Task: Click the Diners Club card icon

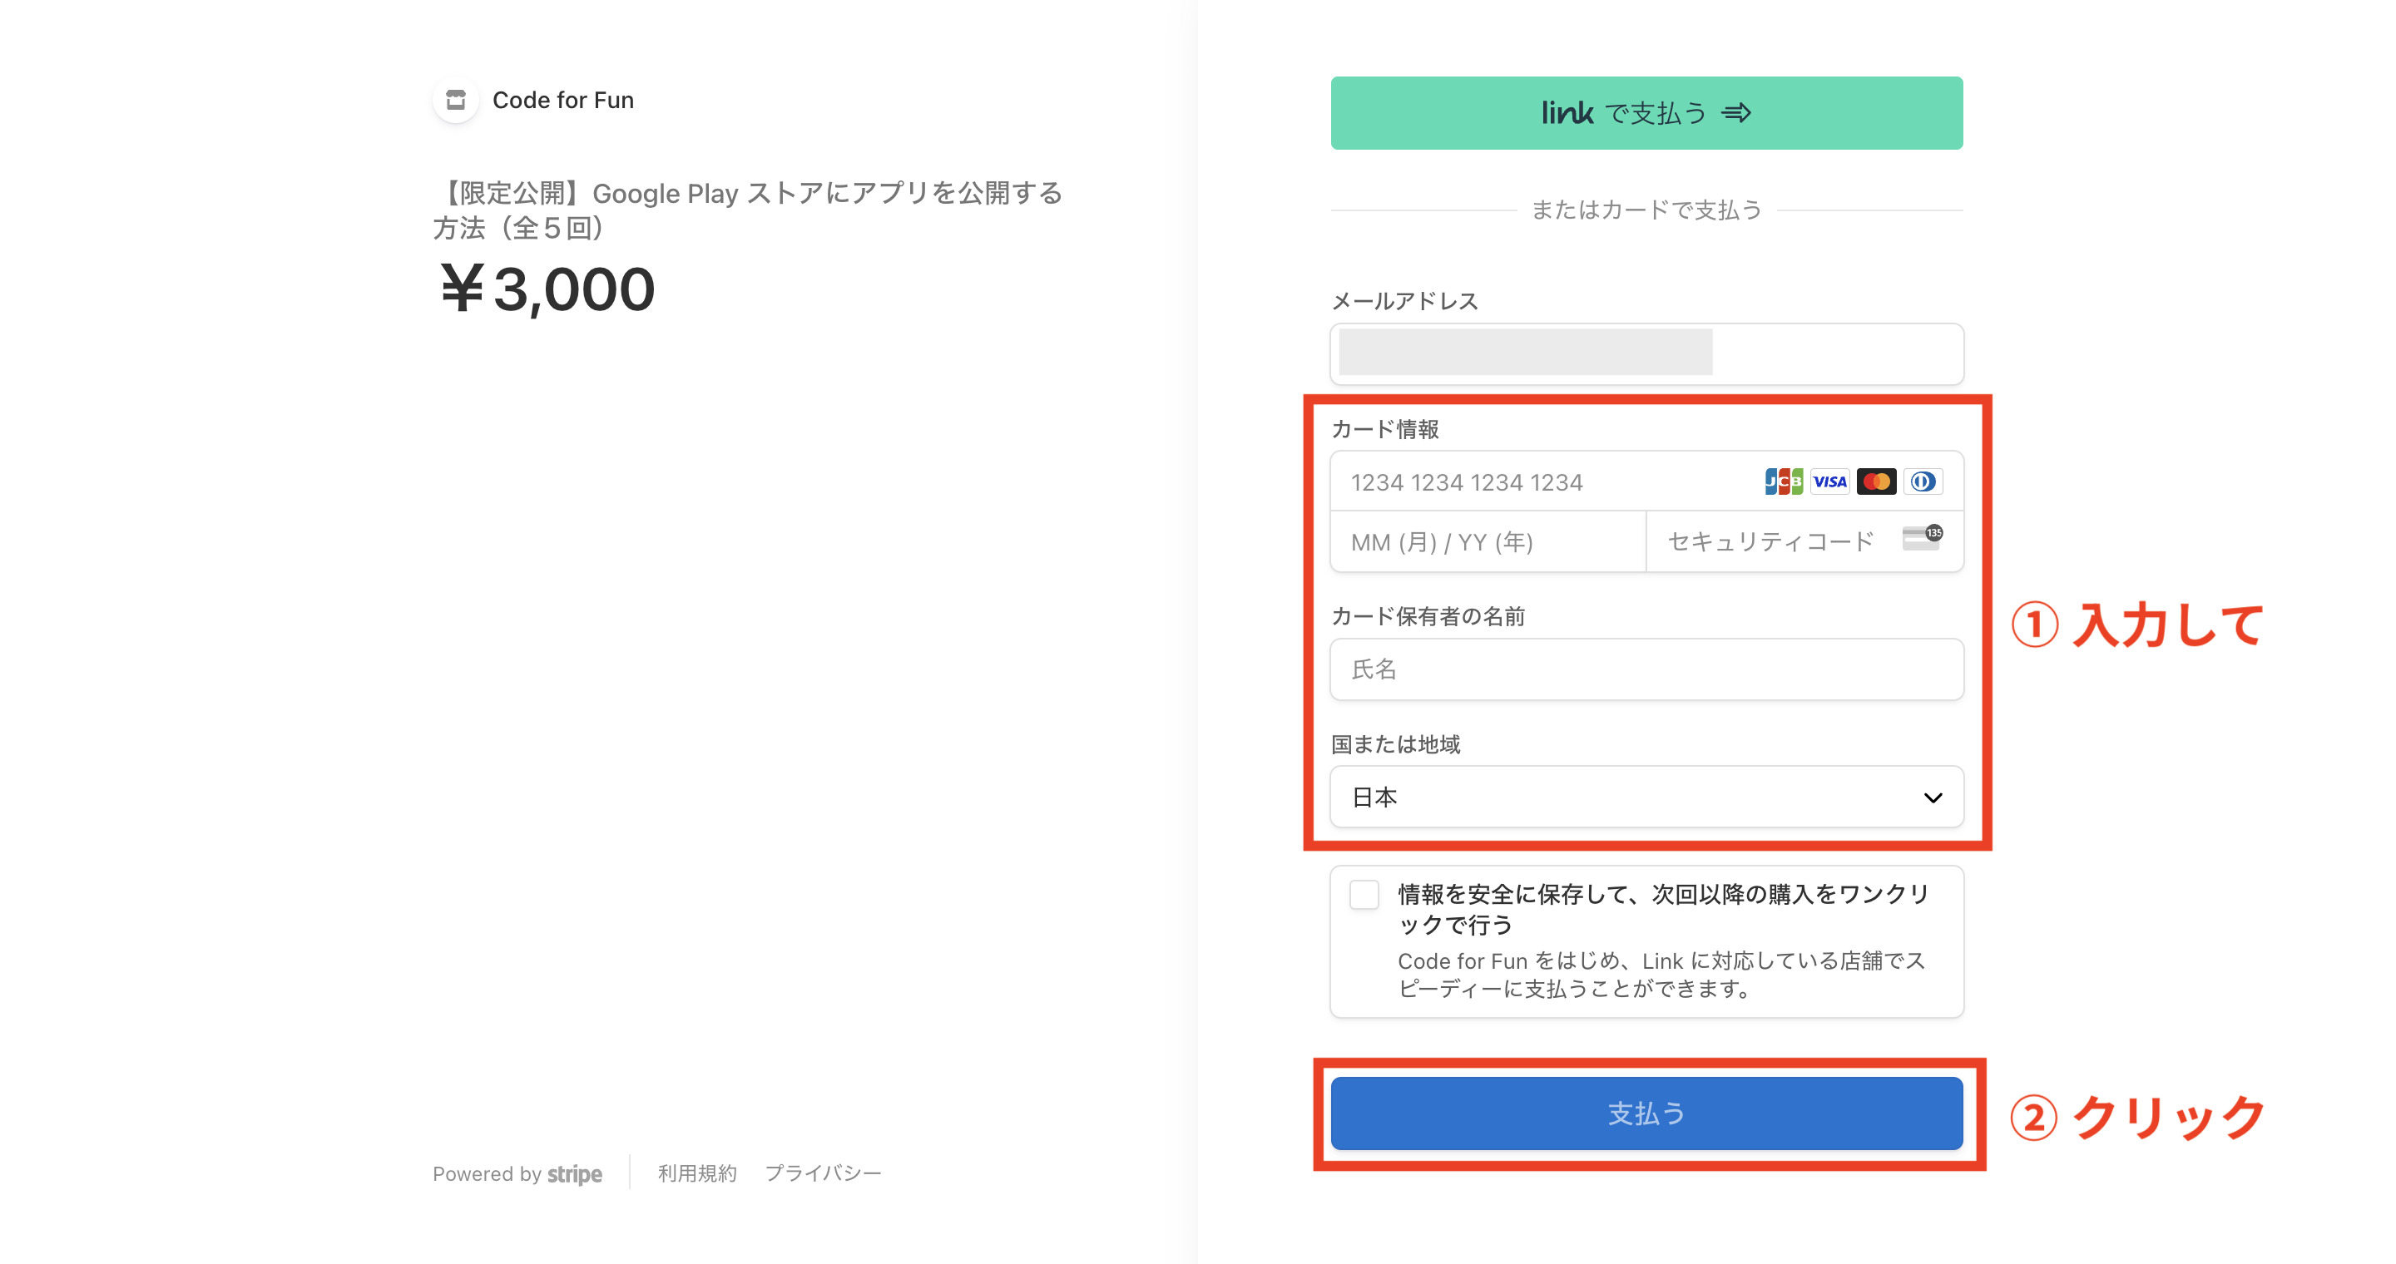Action: 1923,481
